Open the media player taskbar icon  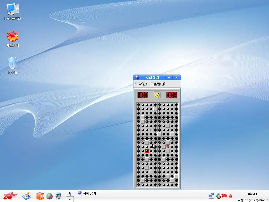pyautogui.click(x=59, y=196)
